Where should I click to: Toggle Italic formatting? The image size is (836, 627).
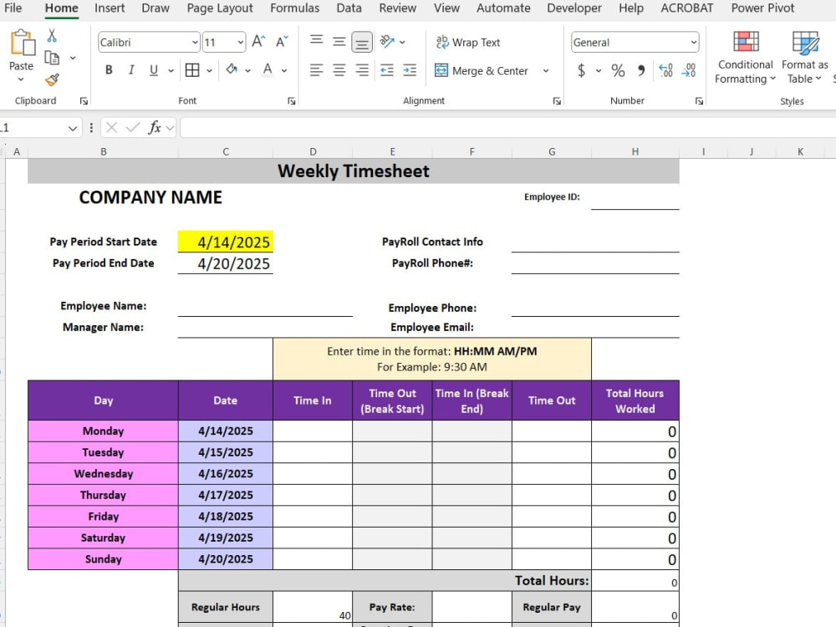pos(131,70)
